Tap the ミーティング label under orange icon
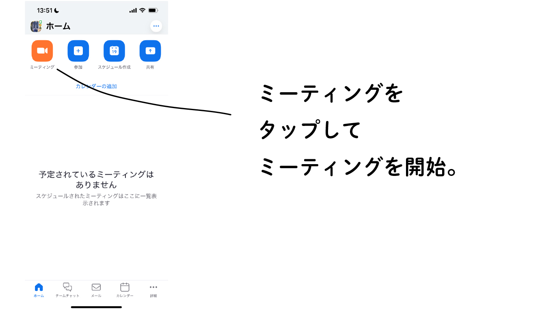This screenshot has width=555, height=312. pyautogui.click(x=42, y=67)
